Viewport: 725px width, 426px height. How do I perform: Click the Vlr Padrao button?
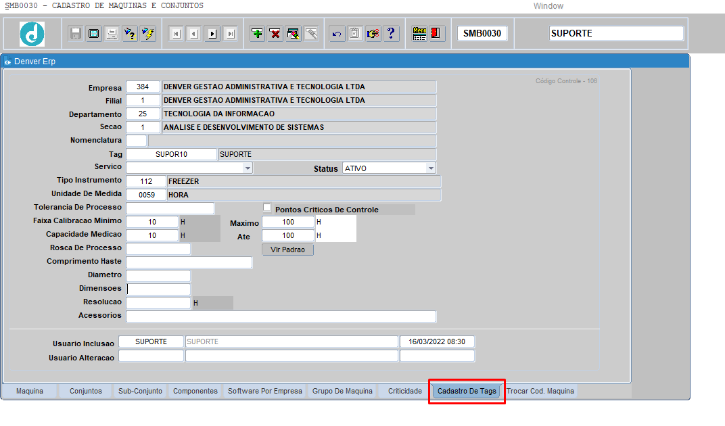[x=287, y=250]
